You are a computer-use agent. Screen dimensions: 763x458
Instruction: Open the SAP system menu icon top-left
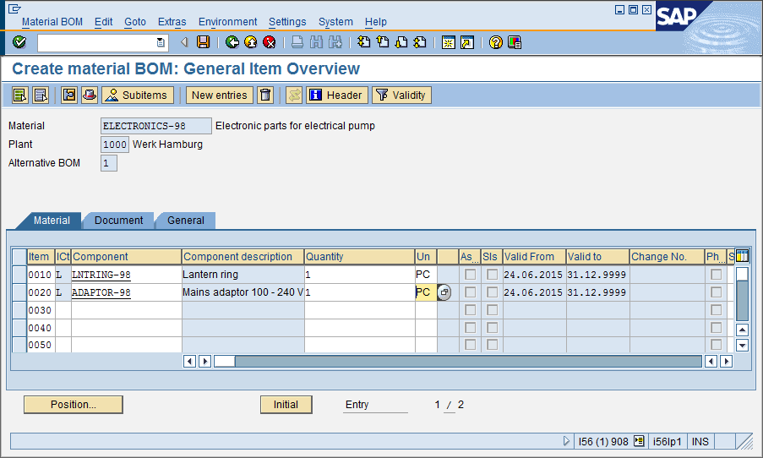tap(15, 8)
